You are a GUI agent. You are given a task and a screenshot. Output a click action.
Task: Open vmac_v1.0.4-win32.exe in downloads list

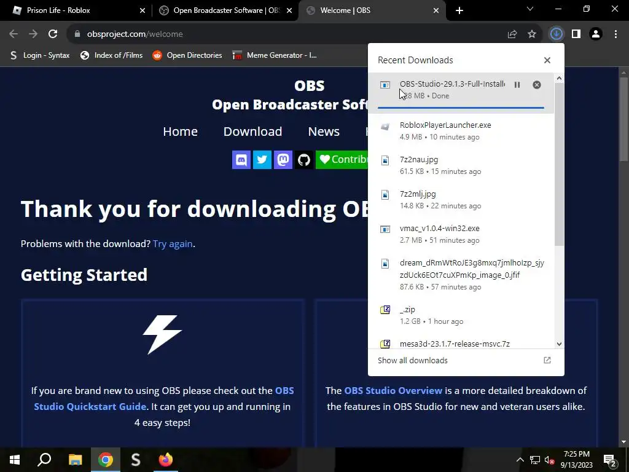[461, 234]
